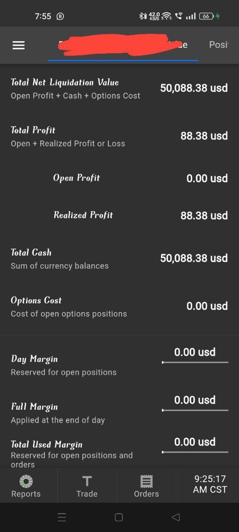Tap the Total Net Liquidation Value row
239x532 pixels.
point(119,89)
